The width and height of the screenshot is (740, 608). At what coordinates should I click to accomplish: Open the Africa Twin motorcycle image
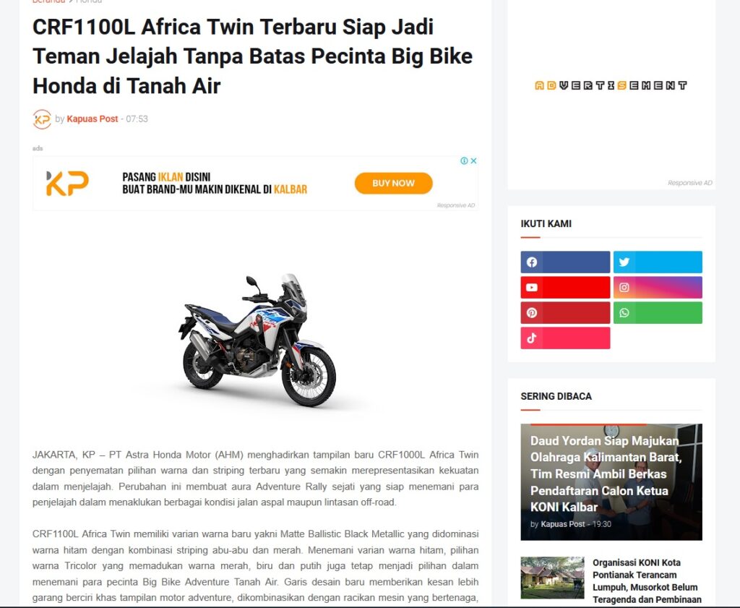[x=257, y=341]
